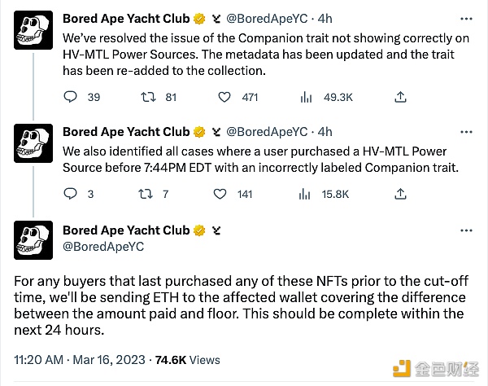Screen dimensions: 488x386
Task: Click the gold verified badge in the third tweet
Action: coord(198,230)
